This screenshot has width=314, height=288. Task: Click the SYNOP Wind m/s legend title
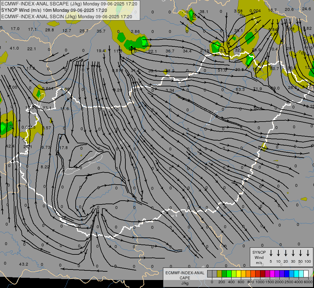coord(259,257)
